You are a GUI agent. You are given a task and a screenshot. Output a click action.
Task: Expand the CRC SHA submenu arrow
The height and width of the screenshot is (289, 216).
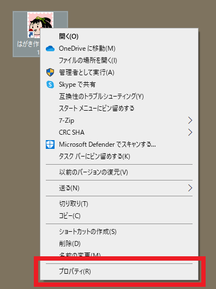coord(190,133)
